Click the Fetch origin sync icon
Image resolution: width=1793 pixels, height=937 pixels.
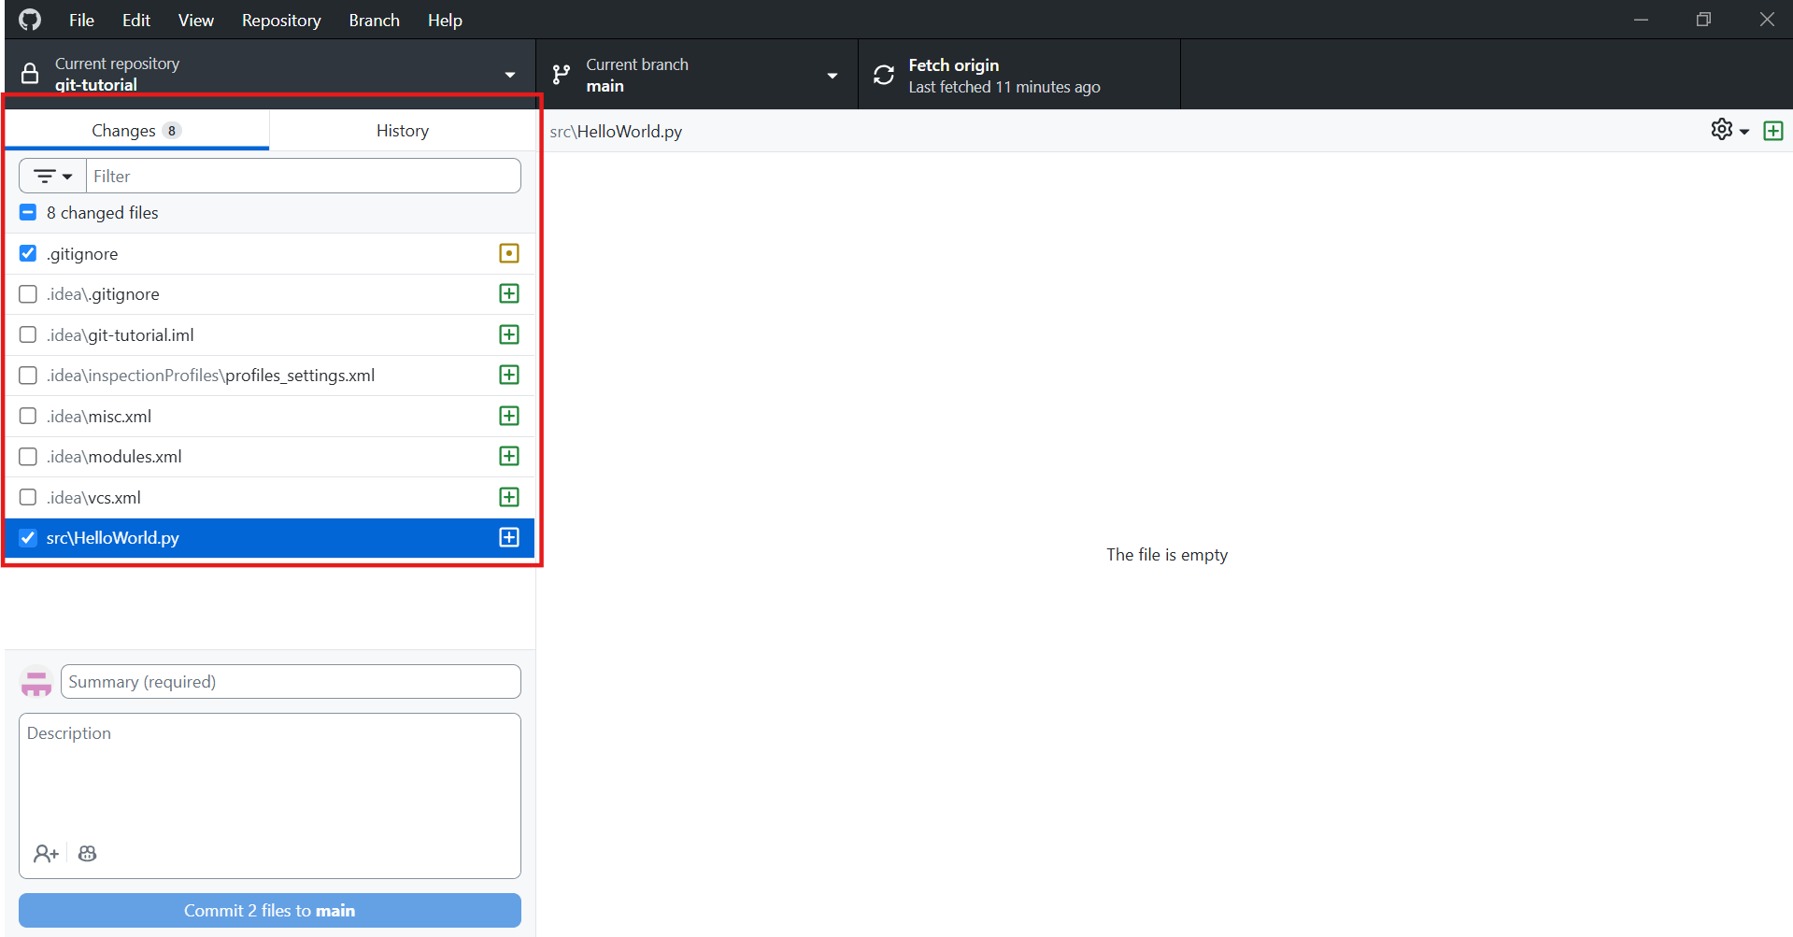[884, 75]
